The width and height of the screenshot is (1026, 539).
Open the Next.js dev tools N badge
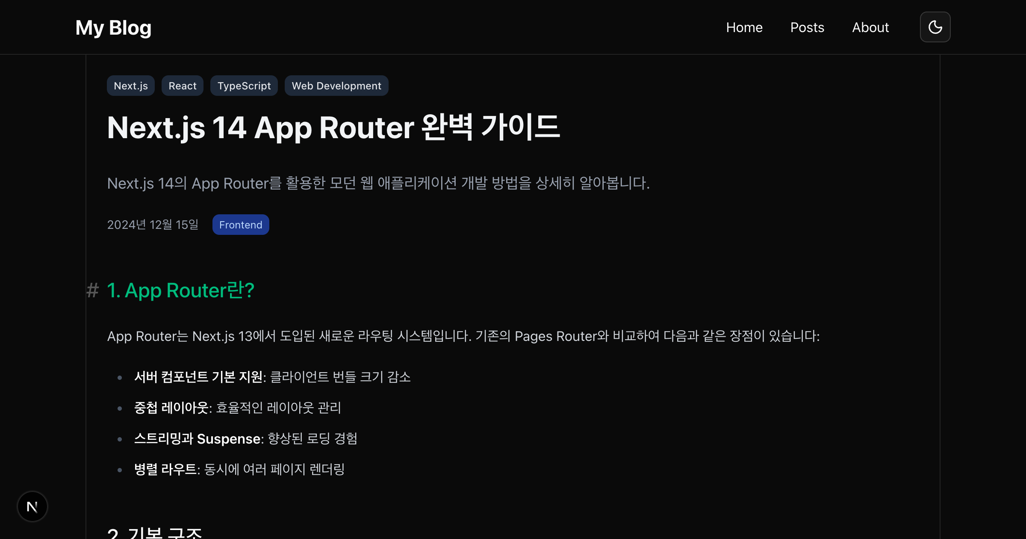tap(32, 506)
